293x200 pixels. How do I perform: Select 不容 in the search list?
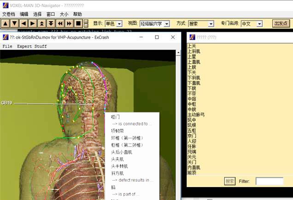coord(192,94)
